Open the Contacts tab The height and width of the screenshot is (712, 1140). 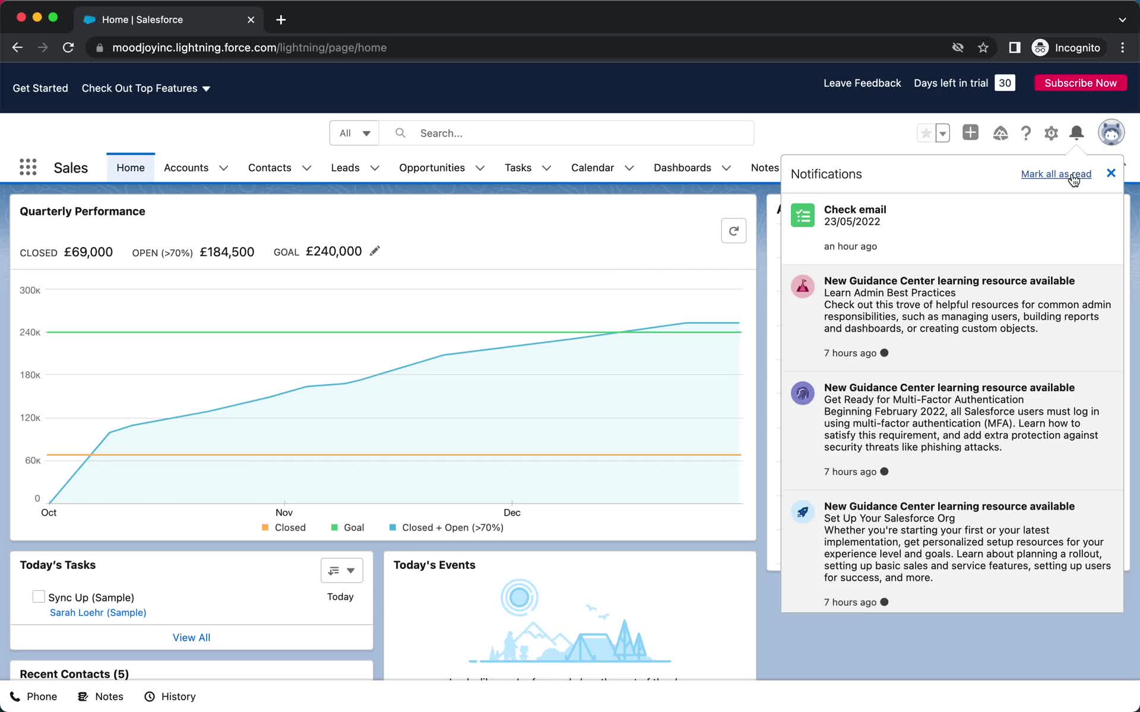(270, 168)
